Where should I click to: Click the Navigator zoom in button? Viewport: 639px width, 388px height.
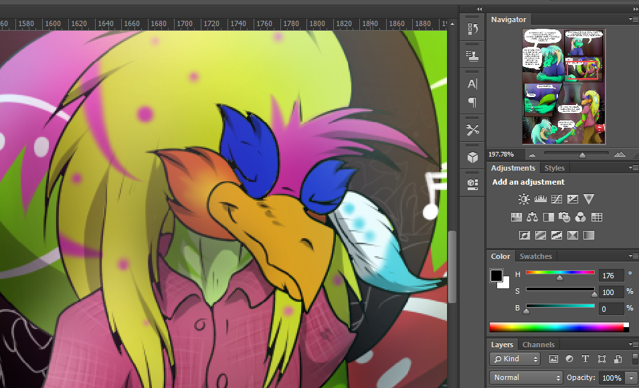620,154
